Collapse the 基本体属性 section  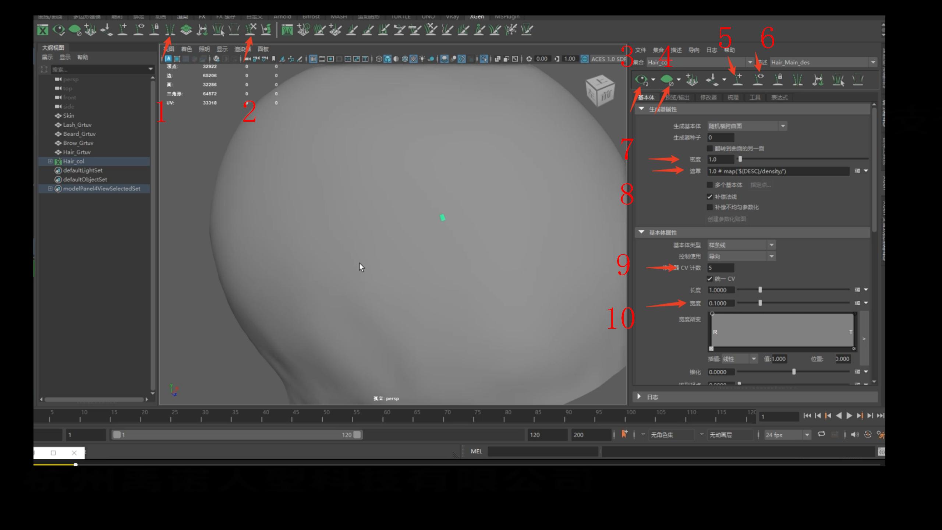[x=641, y=232]
